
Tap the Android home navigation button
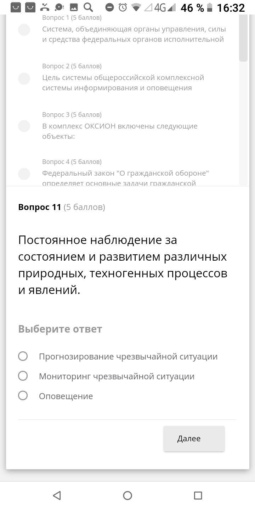click(x=127, y=495)
